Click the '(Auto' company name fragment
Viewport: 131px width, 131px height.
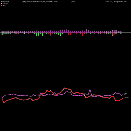(73, 2)
